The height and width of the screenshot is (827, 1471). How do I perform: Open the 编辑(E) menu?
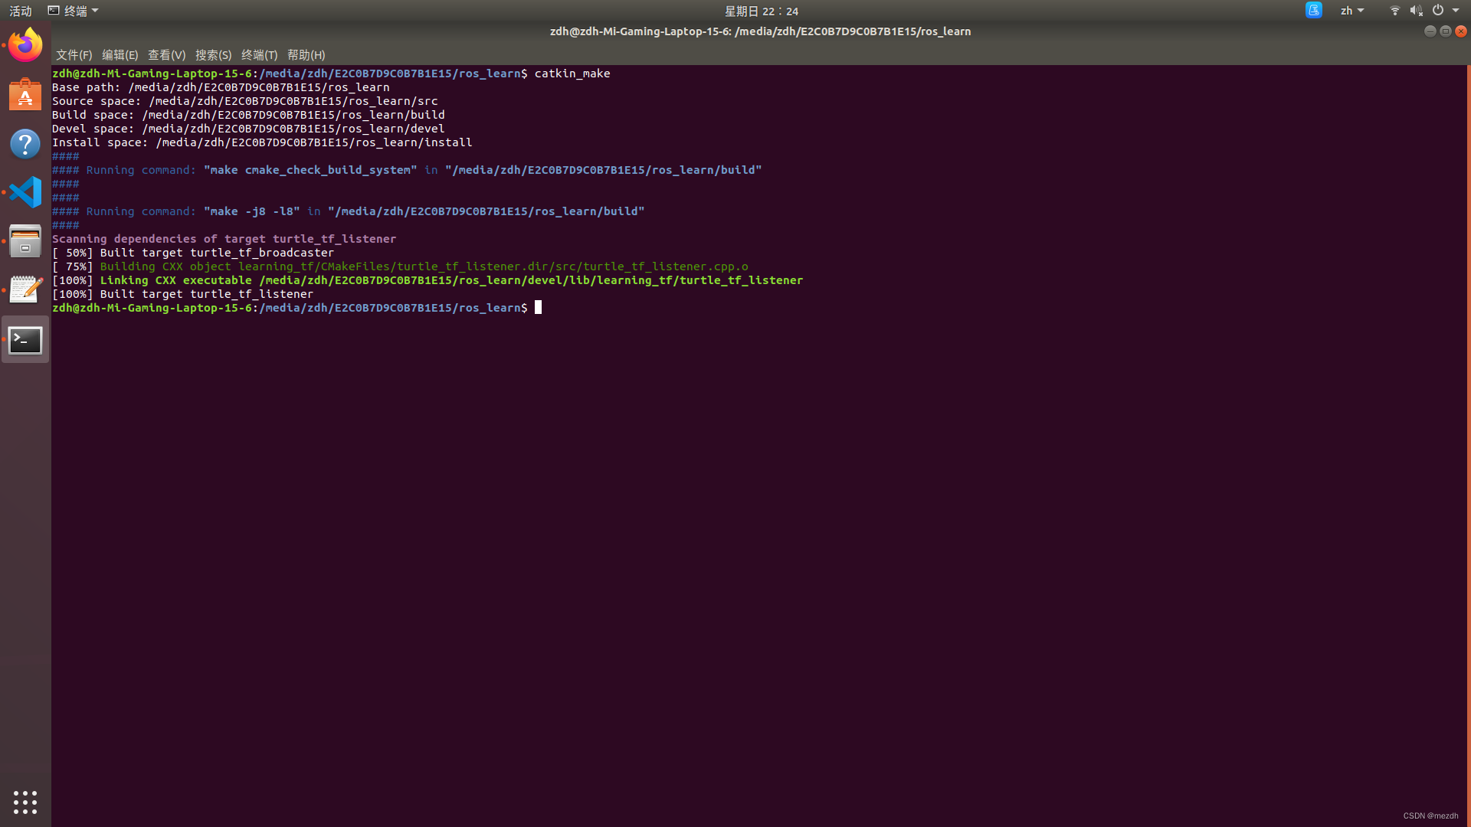(120, 55)
